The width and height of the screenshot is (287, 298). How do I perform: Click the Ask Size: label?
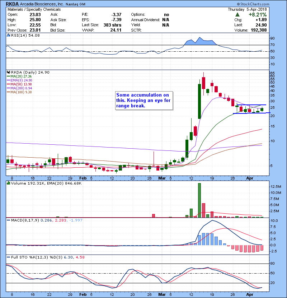(58, 20)
